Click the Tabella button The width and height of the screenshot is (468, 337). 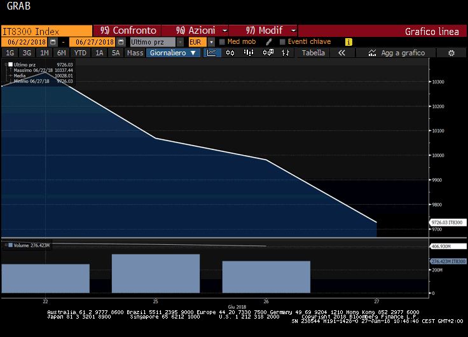click(x=313, y=53)
